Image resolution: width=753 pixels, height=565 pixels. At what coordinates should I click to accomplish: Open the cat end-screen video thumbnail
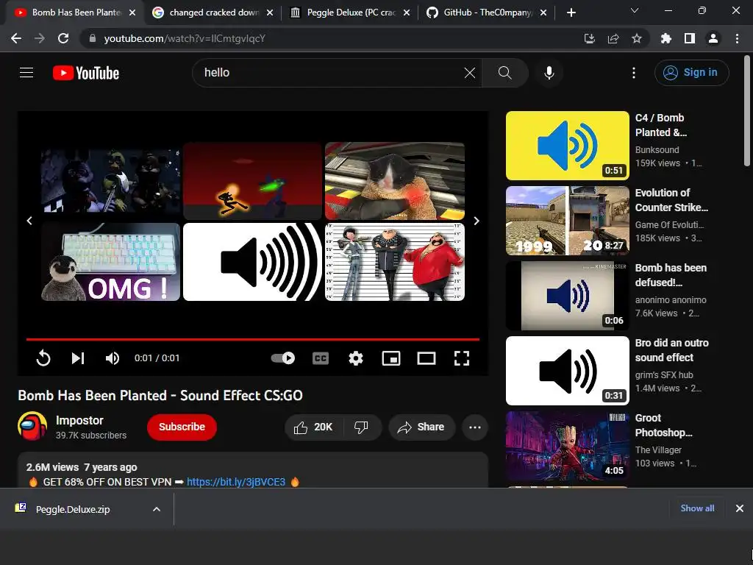pyautogui.click(x=395, y=181)
